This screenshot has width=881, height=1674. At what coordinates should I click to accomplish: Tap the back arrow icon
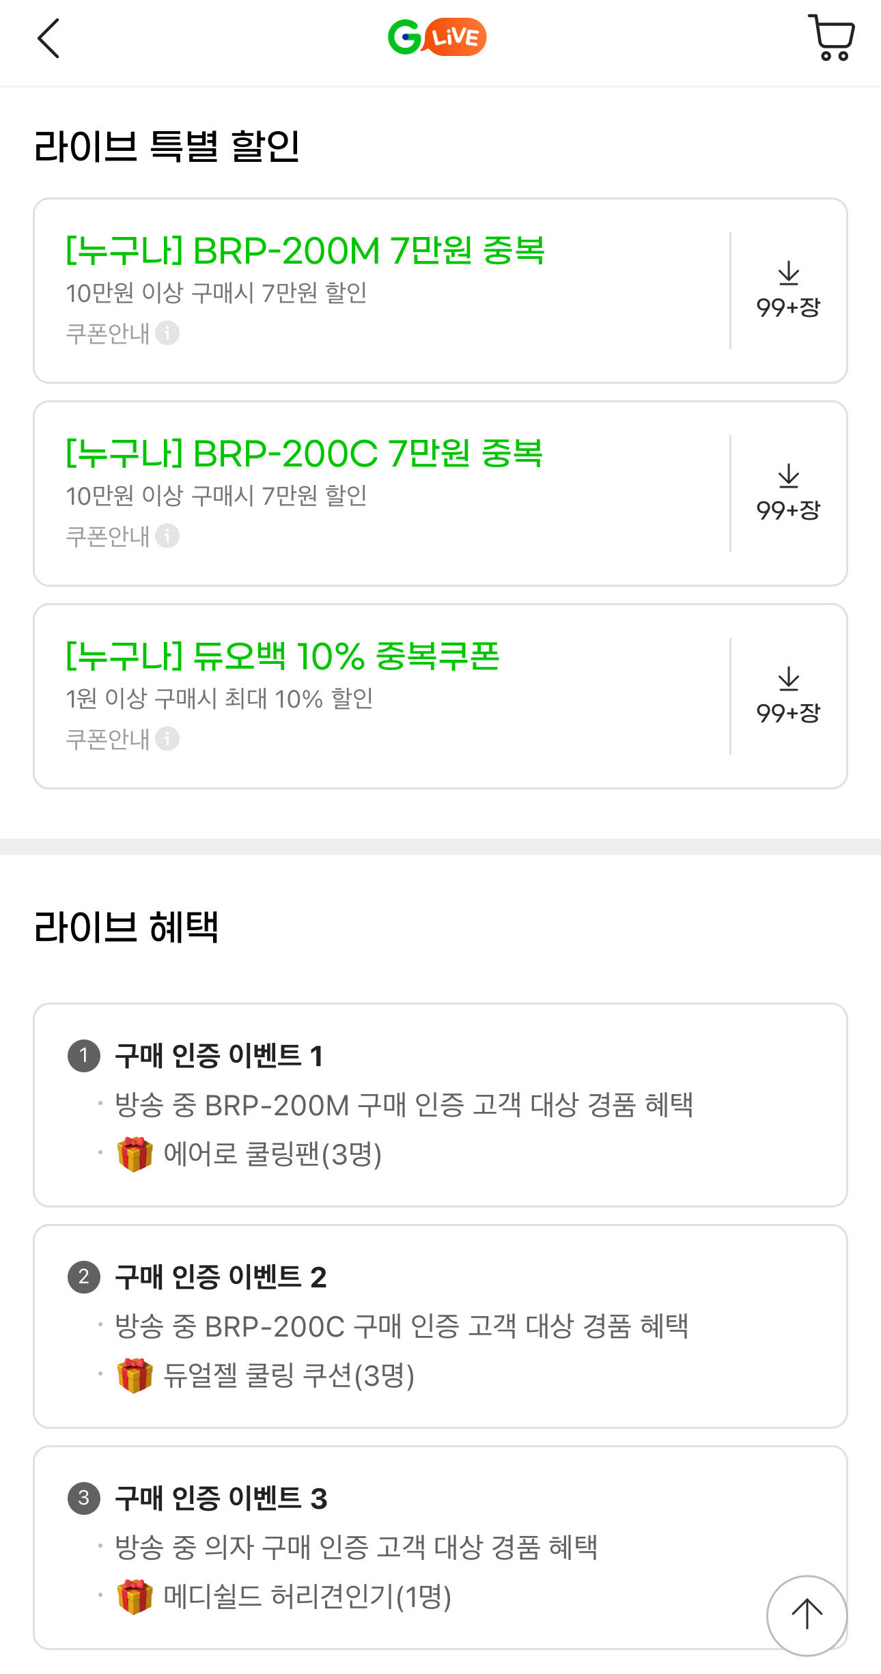pyautogui.click(x=48, y=38)
